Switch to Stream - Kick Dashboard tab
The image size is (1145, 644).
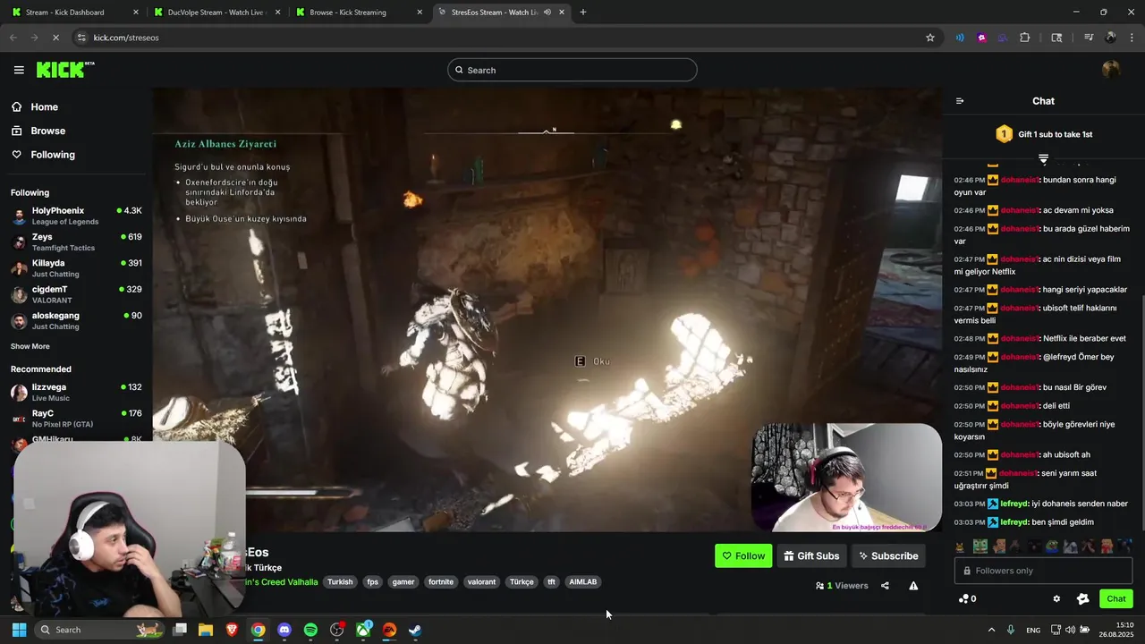click(x=76, y=13)
